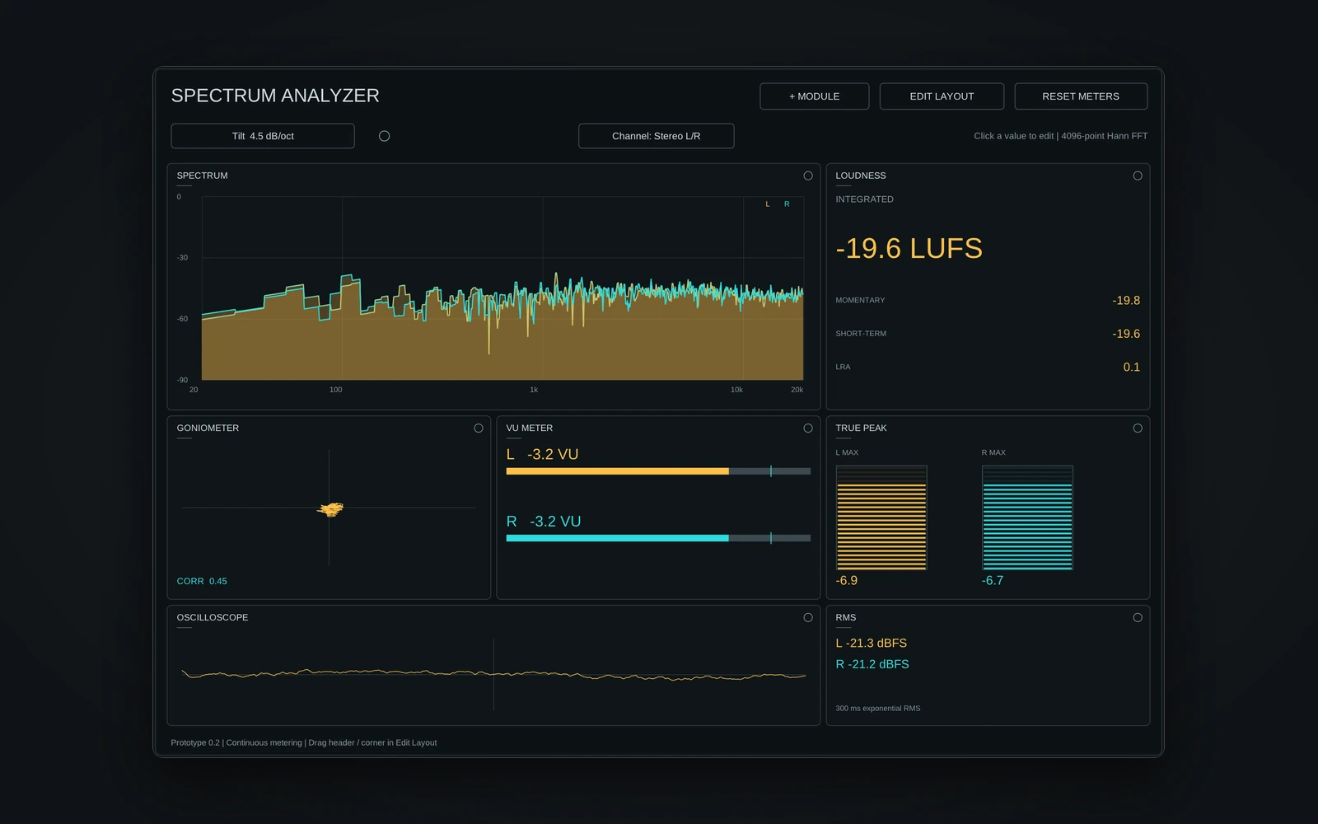Screen dimensions: 1318x824
Task: Click the OSCILLOSCOPE panel header
Action: click(x=213, y=618)
